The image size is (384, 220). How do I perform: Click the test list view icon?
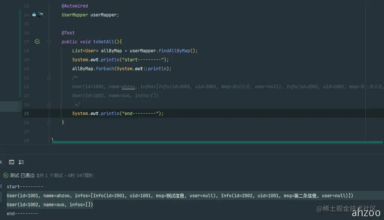pos(21,162)
